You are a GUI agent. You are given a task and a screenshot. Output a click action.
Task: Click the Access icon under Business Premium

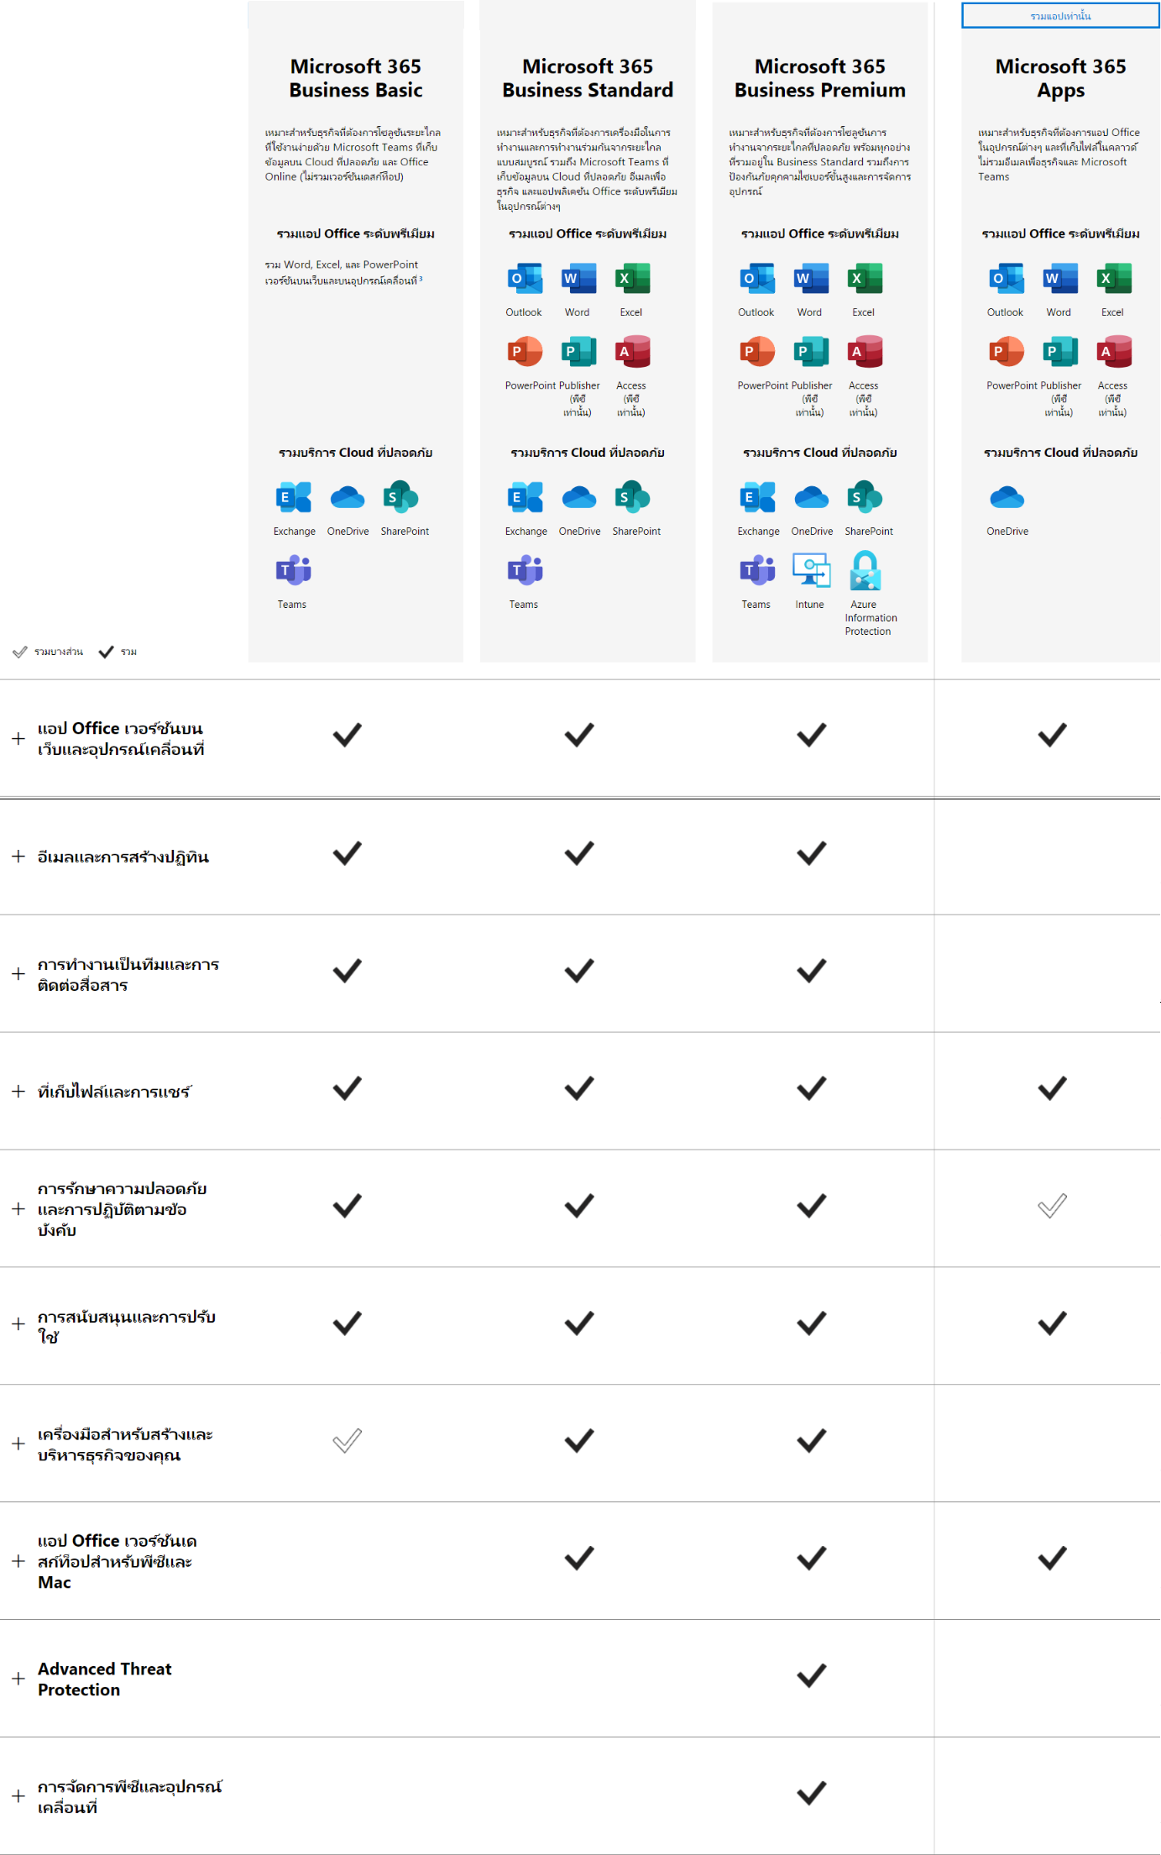[x=865, y=352]
